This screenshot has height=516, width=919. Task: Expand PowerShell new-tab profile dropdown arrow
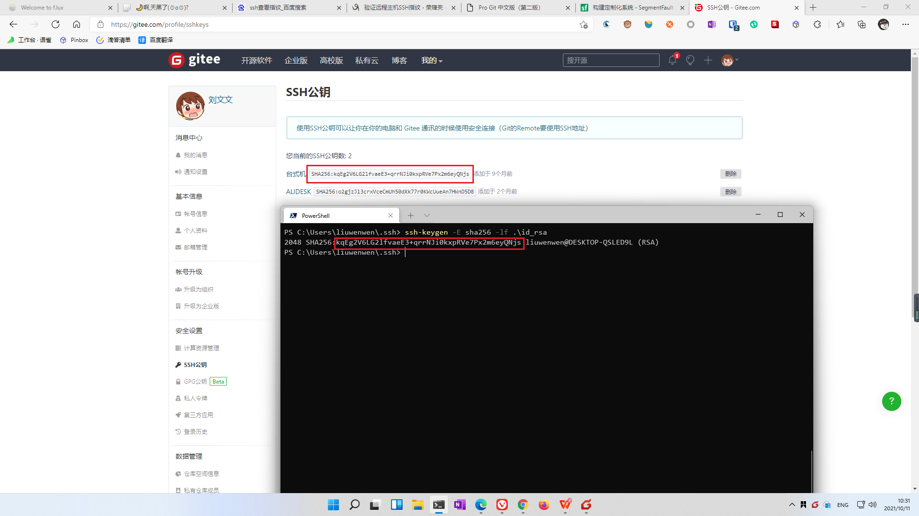coord(427,215)
